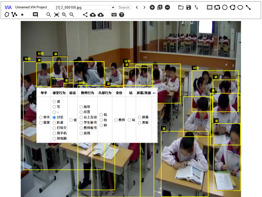Viewport: 262px width, 197px height.
Task: Select circle region shape tool
Action: [x=225, y=7]
